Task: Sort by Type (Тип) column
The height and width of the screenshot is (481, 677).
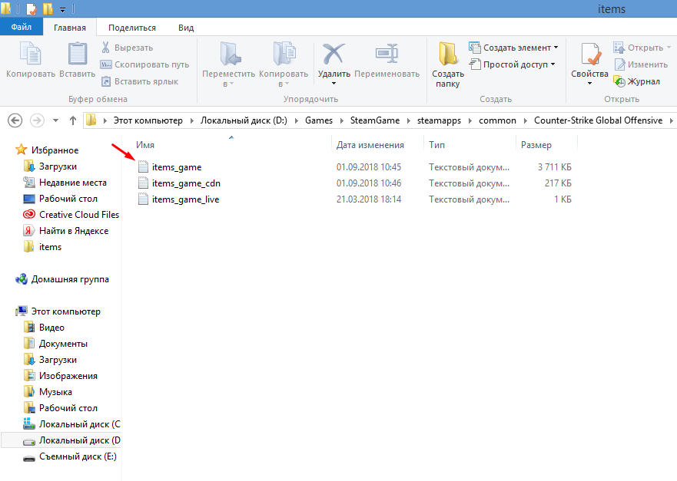Action: tap(436, 145)
